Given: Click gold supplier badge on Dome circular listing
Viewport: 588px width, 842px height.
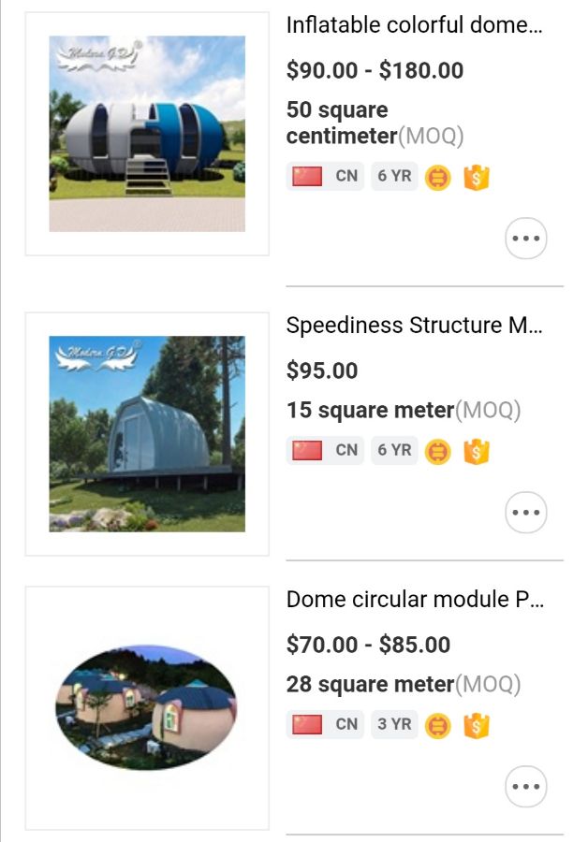Looking at the screenshot, I should 437,725.
